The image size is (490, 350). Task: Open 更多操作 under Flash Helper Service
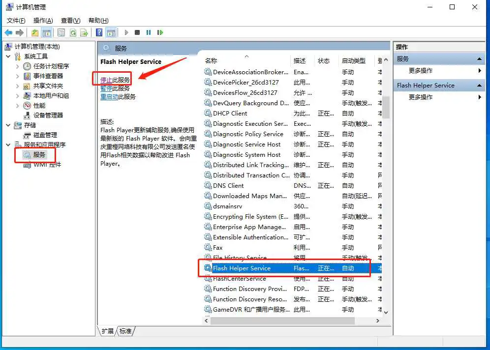(421, 97)
